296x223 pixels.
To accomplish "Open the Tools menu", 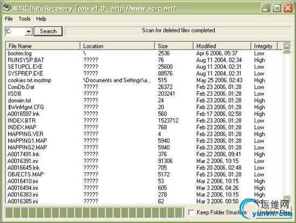I will point(25,19).
